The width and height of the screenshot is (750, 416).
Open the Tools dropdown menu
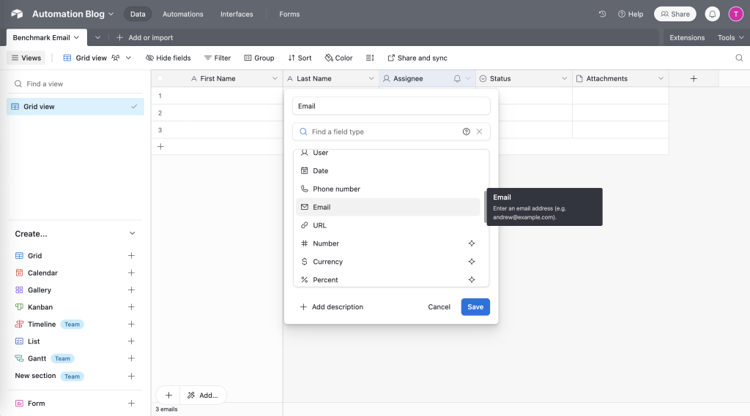coord(729,37)
